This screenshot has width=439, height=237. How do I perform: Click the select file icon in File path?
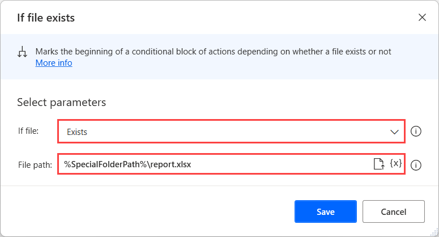[x=379, y=164]
